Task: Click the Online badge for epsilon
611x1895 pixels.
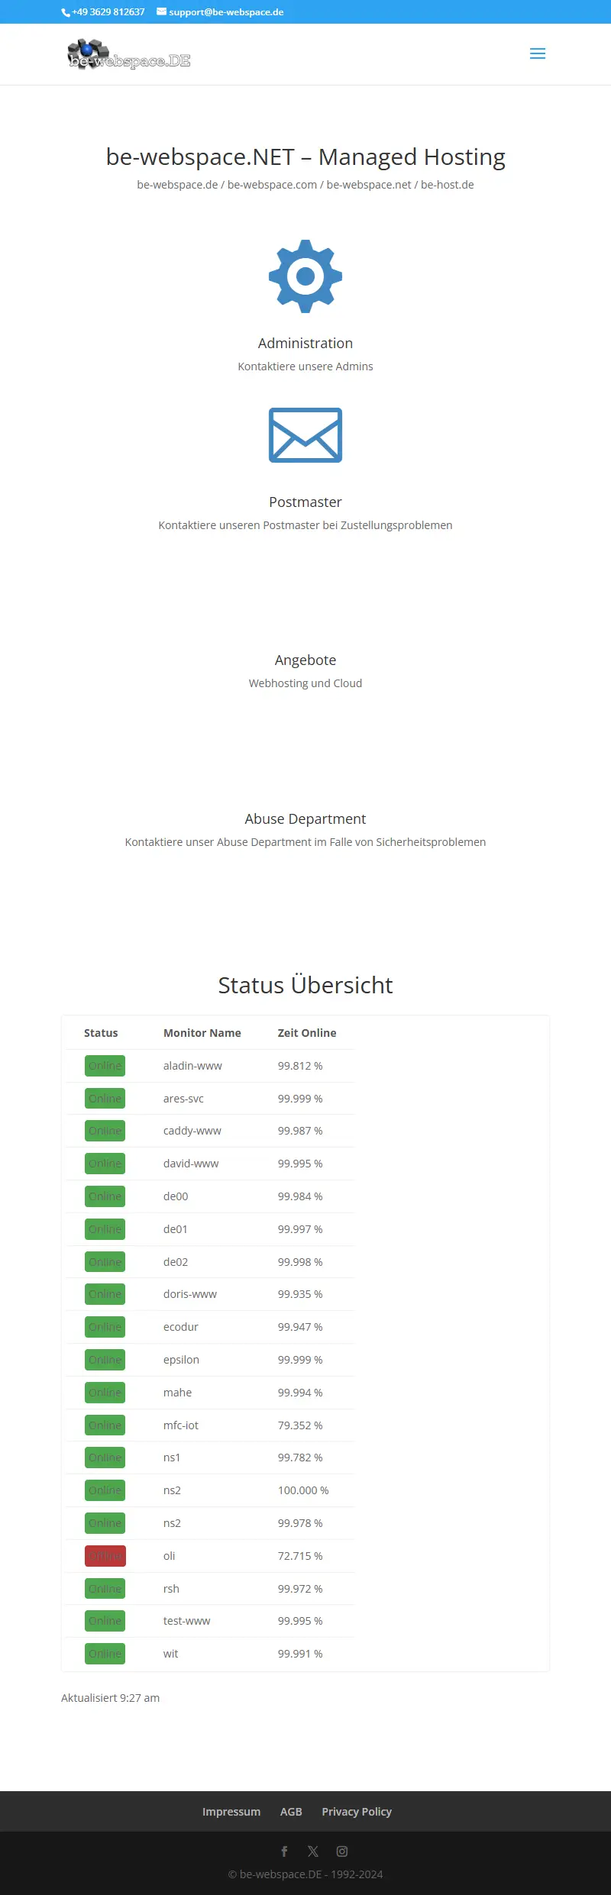Action: coord(105,1360)
